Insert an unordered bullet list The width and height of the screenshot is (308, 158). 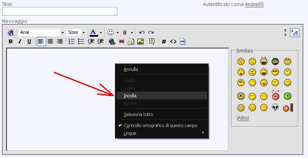81,42
